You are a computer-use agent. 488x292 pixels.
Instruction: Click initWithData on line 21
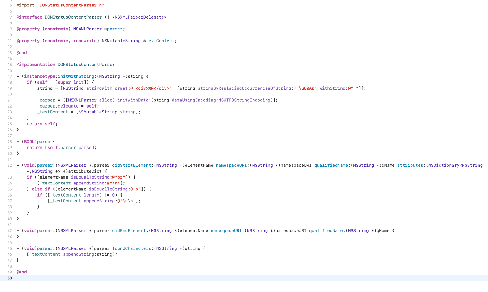click(133, 100)
